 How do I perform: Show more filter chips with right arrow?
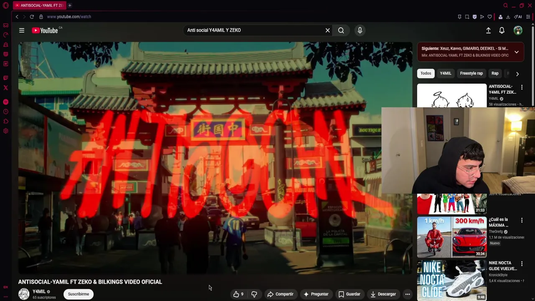pos(517,74)
